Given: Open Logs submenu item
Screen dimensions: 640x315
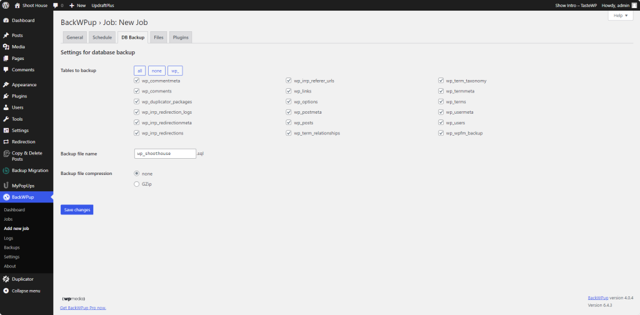Looking at the screenshot, I should tap(9, 238).
